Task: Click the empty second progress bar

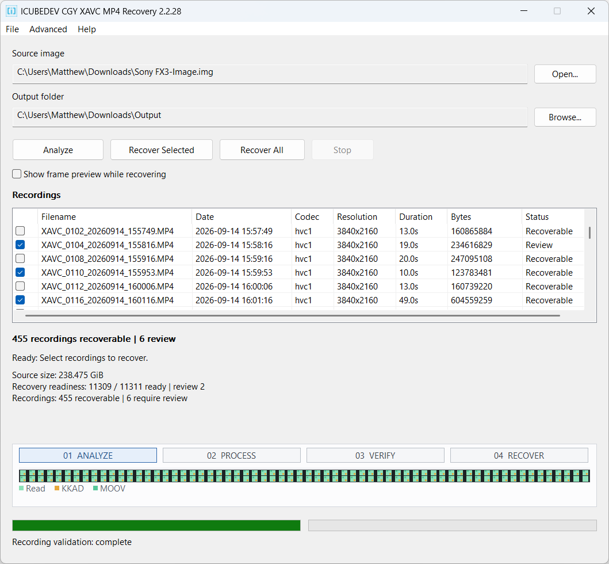Action: [453, 525]
